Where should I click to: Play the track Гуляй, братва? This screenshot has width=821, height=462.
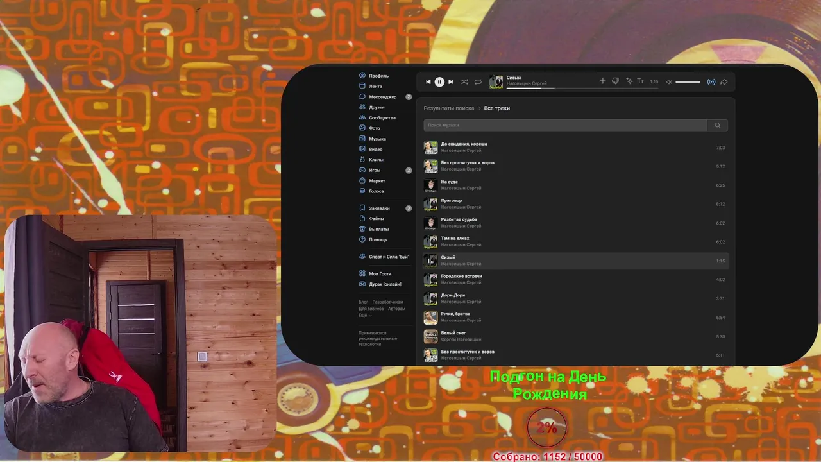(455, 314)
